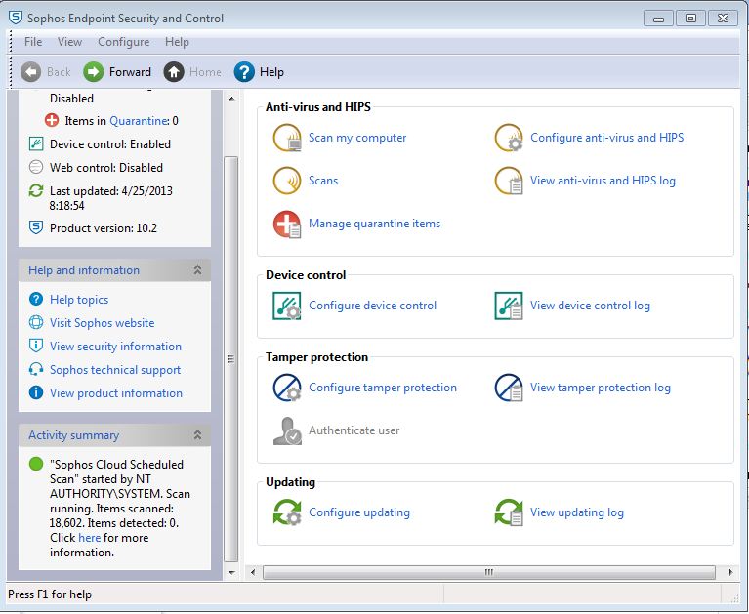Click the Visit Sophos website globe icon

(x=36, y=322)
